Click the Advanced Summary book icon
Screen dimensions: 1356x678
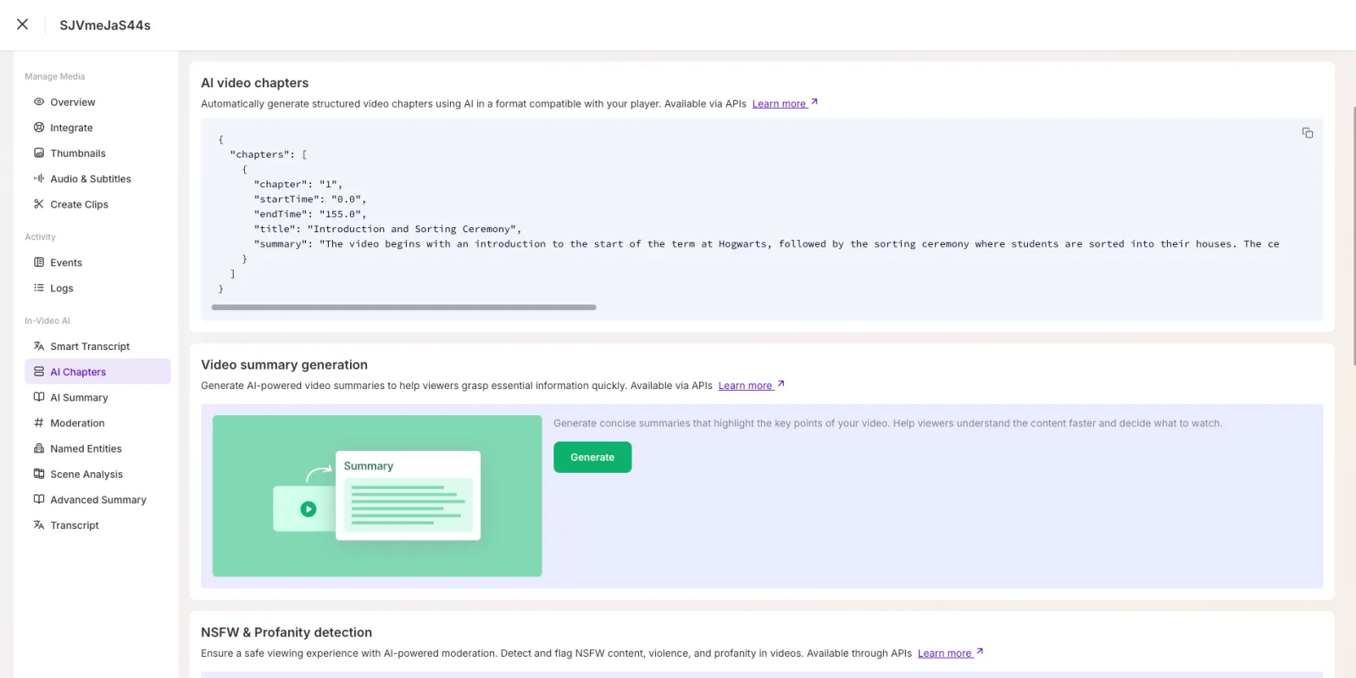click(39, 499)
